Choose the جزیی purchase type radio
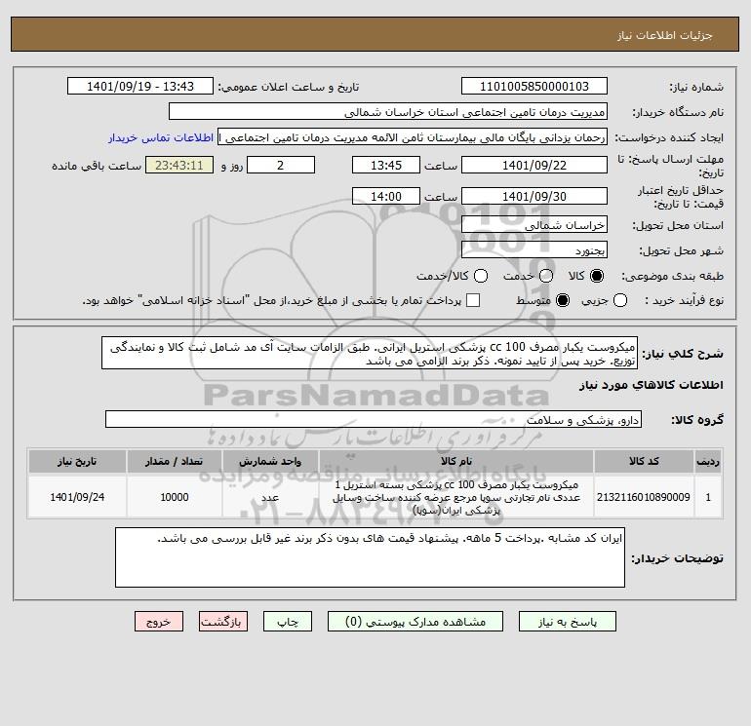 point(620,300)
